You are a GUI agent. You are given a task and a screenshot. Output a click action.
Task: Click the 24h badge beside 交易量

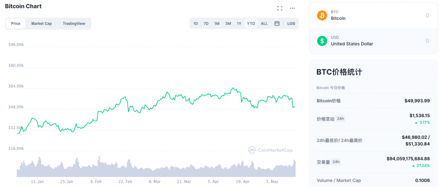pyautogui.click(x=336, y=162)
